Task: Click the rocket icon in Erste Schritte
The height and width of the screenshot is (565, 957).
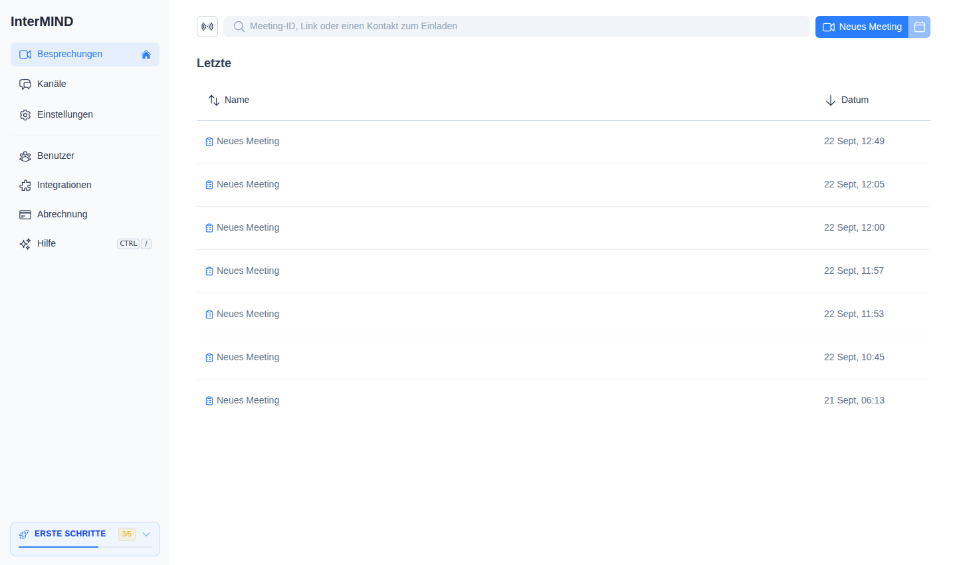Action: click(x=24, y=534)
